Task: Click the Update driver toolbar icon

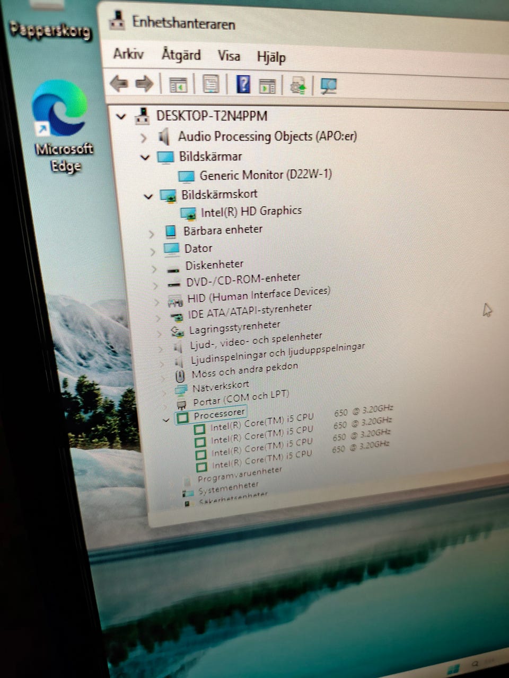Action: (x=299, y=86)
